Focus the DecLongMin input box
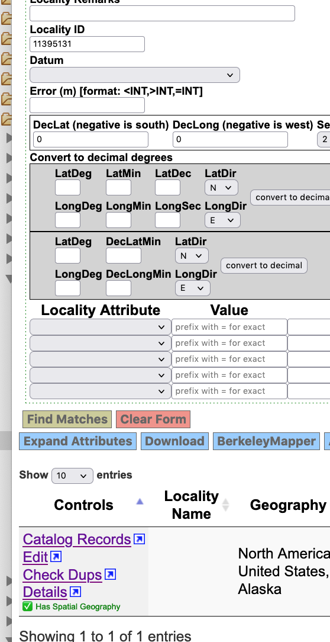This screenshot has height=642, width=330. click(119, 288)
